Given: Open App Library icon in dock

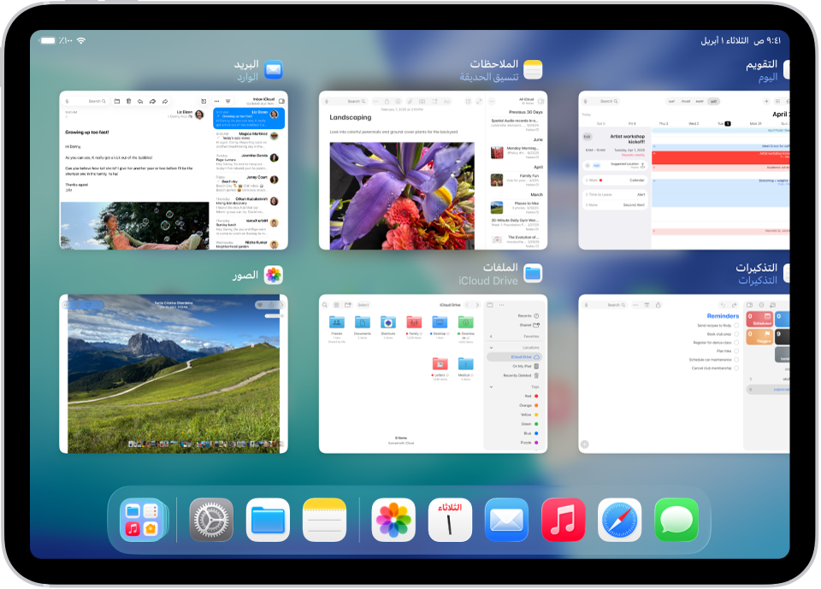Looking at the screenshot, I should click(143, 520).
